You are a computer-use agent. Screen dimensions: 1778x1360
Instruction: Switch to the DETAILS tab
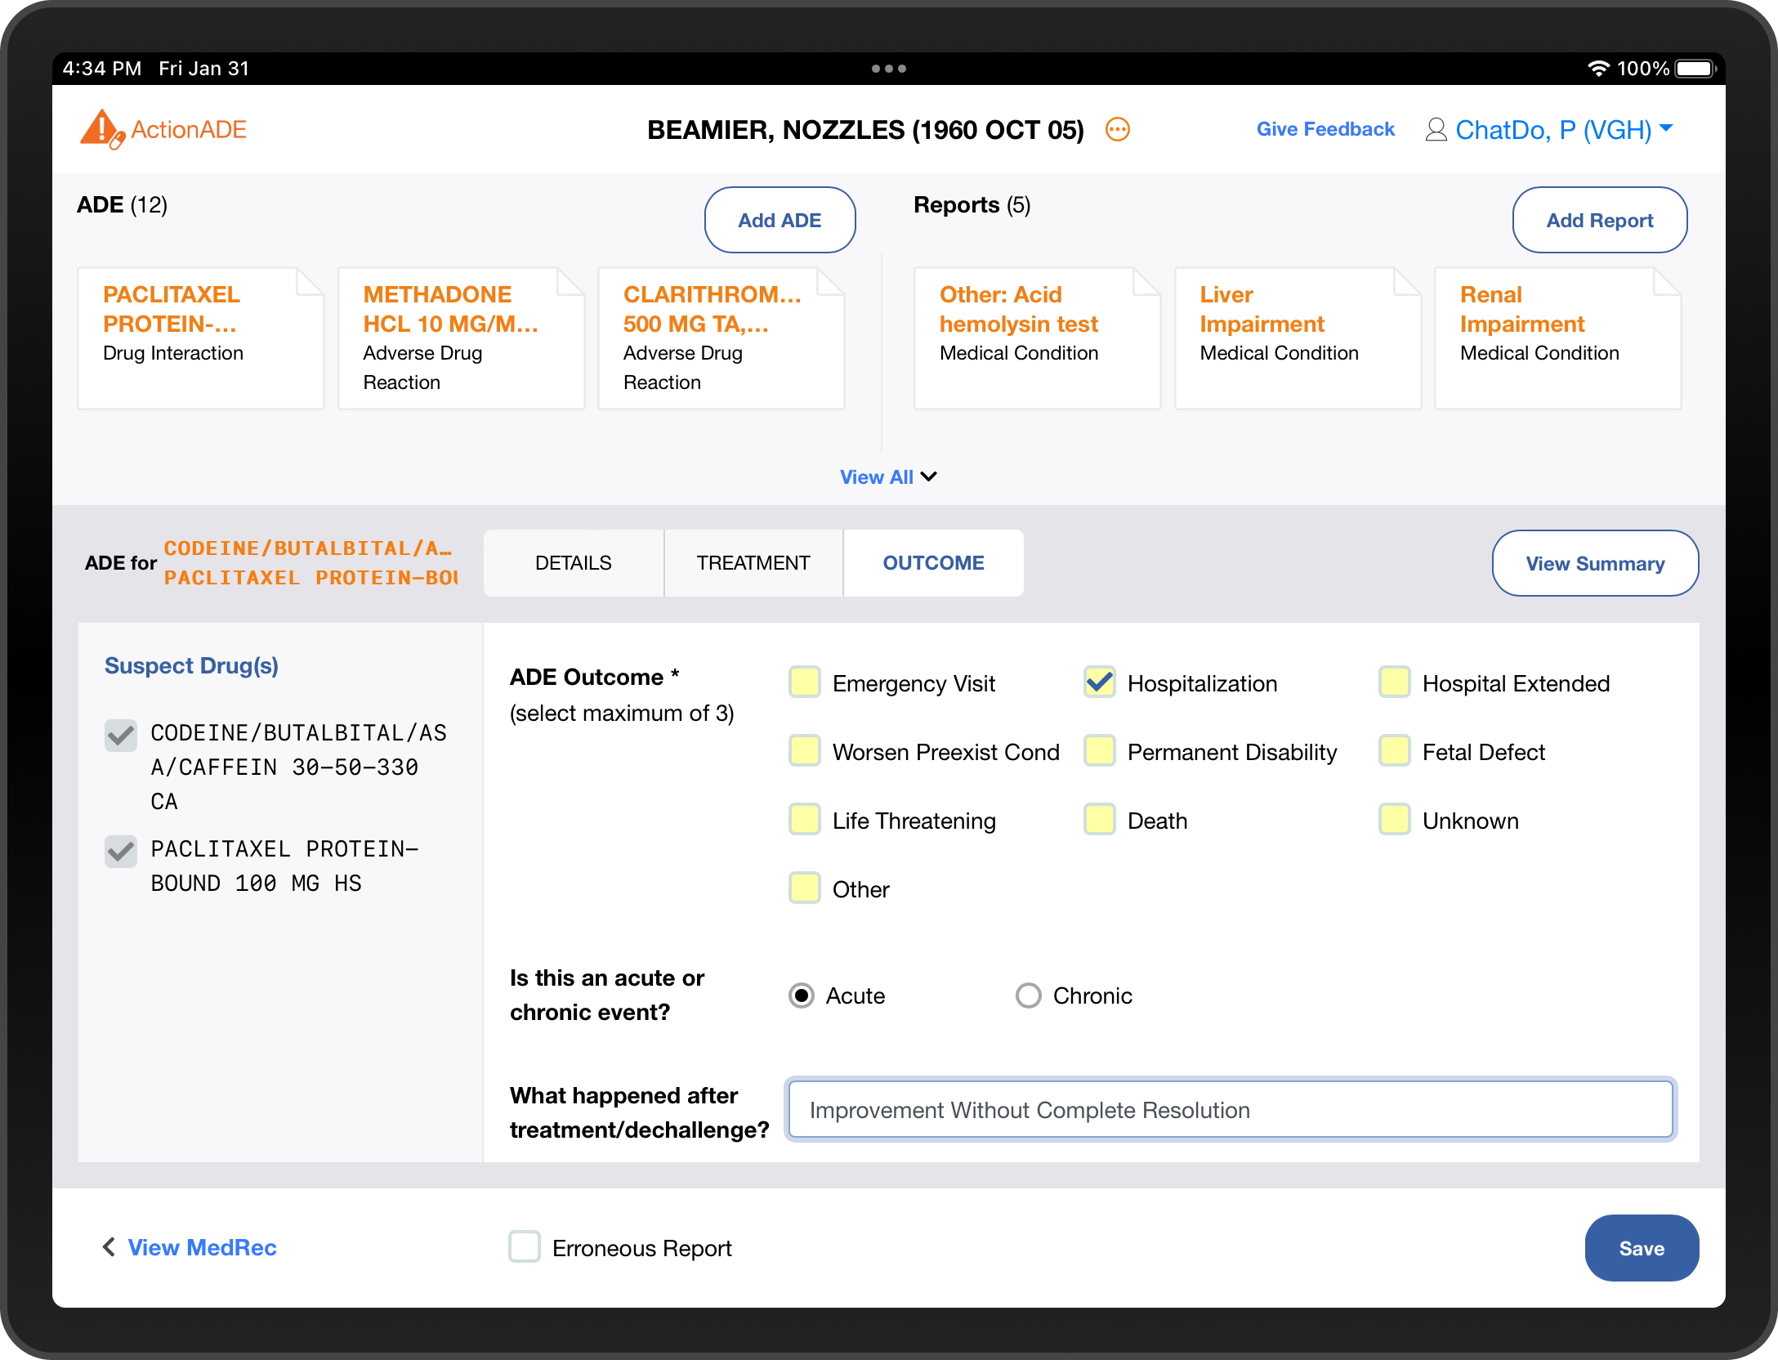click(574, 563)
